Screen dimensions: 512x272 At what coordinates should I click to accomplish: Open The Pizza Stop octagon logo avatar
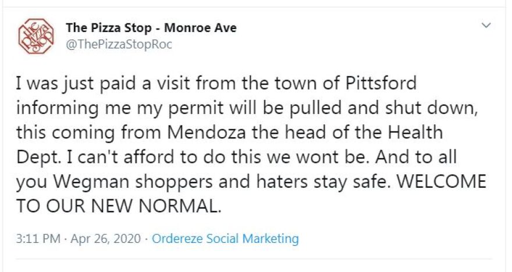coord(35,36)
